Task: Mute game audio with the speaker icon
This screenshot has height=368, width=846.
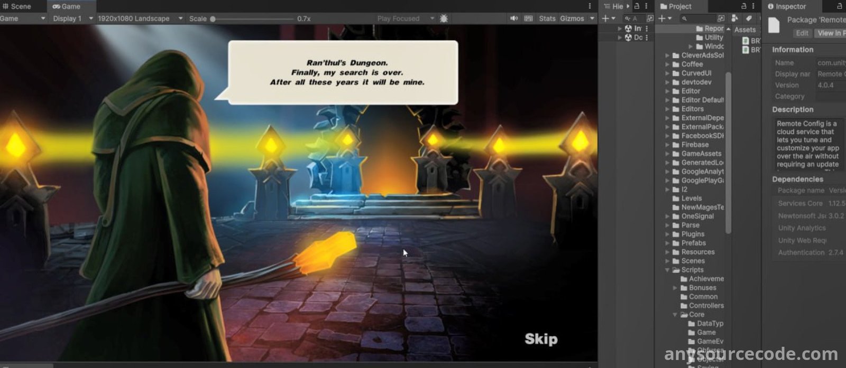Action: 513,18
